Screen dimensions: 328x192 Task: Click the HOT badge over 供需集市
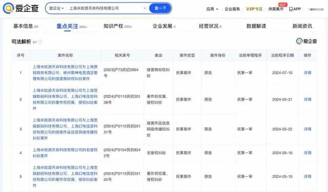(x=282, y=5)
